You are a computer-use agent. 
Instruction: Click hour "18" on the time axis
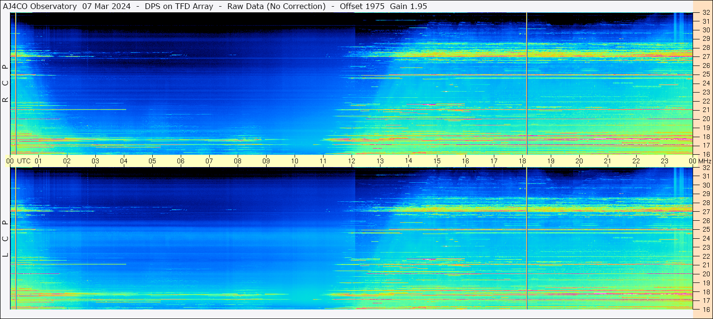pyautogui.click(x=522, y=161)
